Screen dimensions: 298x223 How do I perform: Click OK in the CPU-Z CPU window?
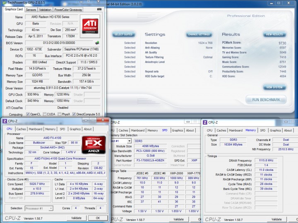tap(98, 218)
